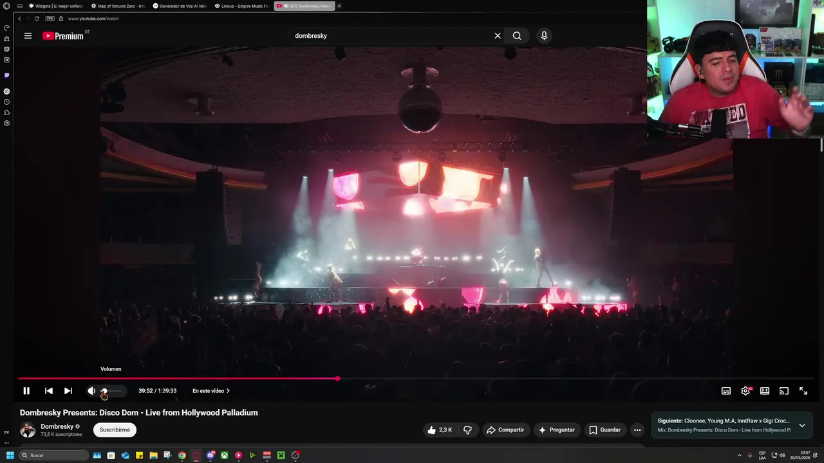824x463 pixels.
Task: Open Discord from the taskbar
Action: click(211, 455)
